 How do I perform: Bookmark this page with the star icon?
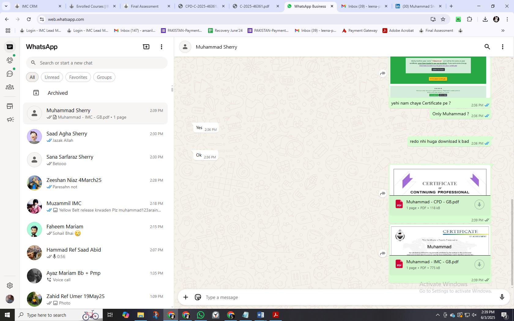point(443,19)
